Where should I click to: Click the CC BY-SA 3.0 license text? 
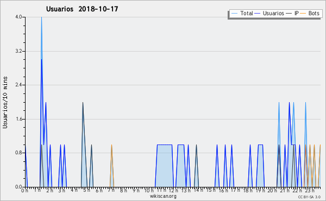(309, 197)
